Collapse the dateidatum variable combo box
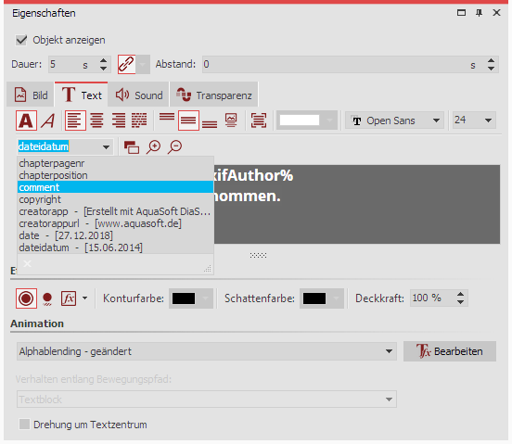 [x=106, y=147]
